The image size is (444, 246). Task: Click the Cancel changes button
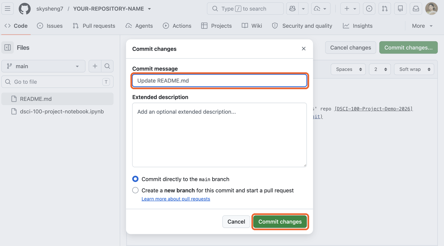(350, 48)
